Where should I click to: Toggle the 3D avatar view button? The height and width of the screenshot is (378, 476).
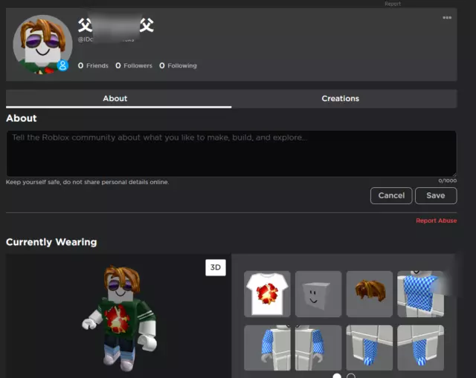(216, 267)
